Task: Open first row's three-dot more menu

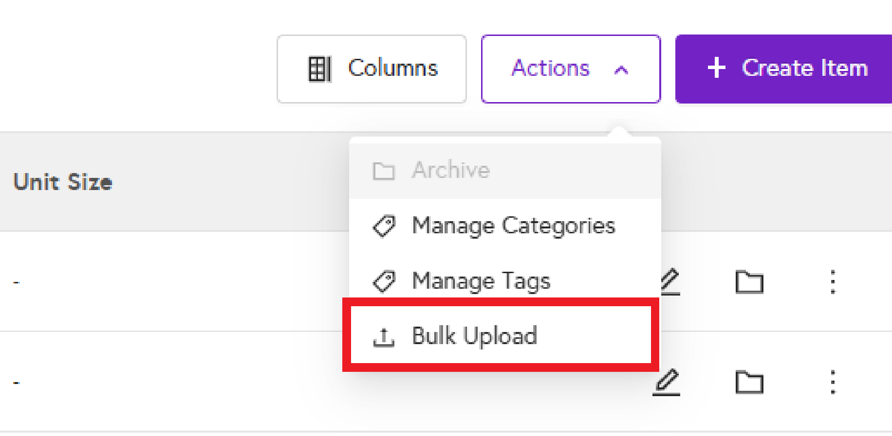Action: 833,282
